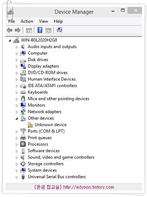
Task: Select the Storage controllers label
Action: (46, 164)
